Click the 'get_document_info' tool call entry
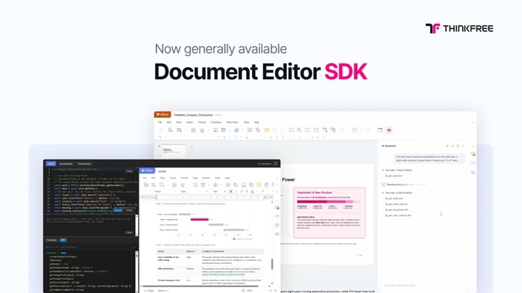The height and width of the screenshot is (293, 522). coord(397,209)
